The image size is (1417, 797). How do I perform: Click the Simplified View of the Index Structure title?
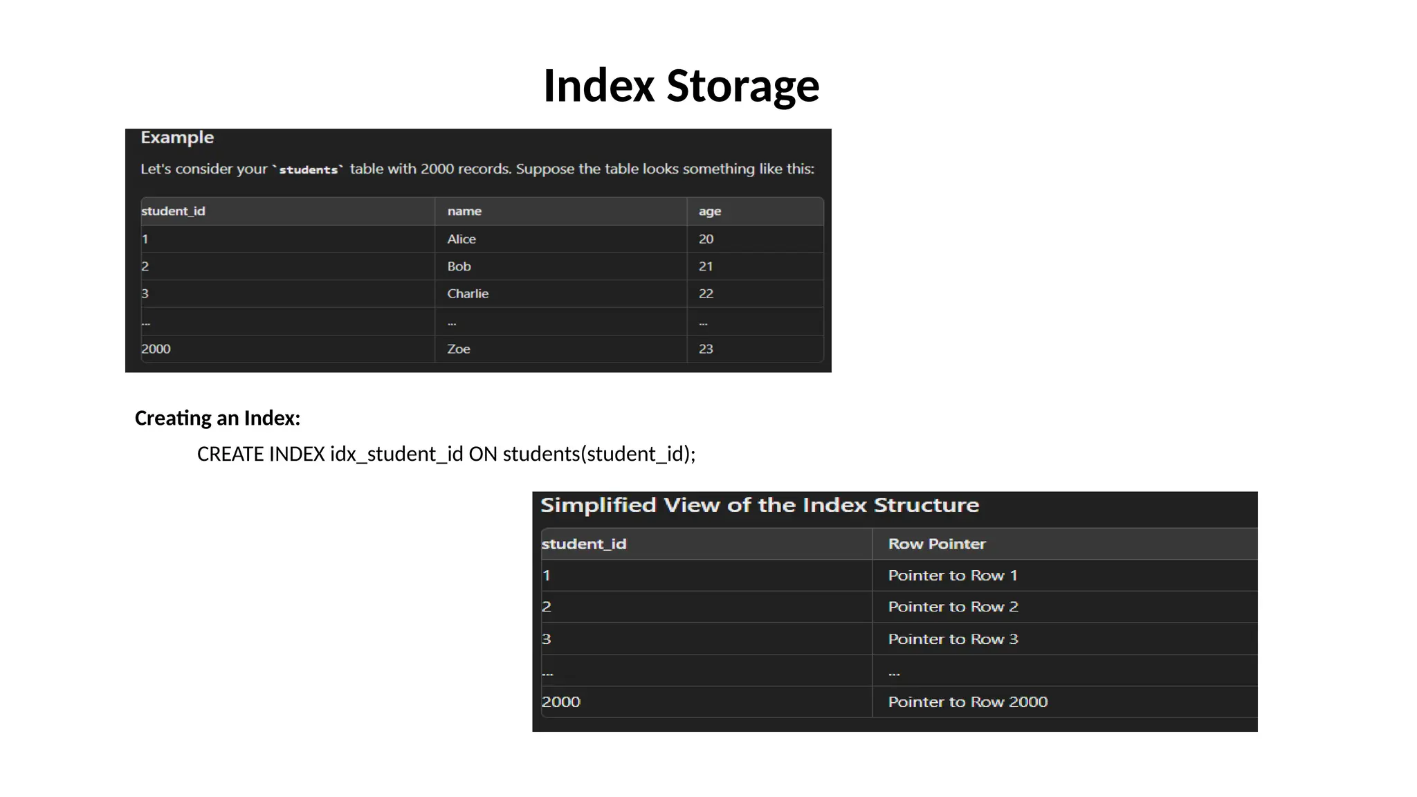[760, 505]
